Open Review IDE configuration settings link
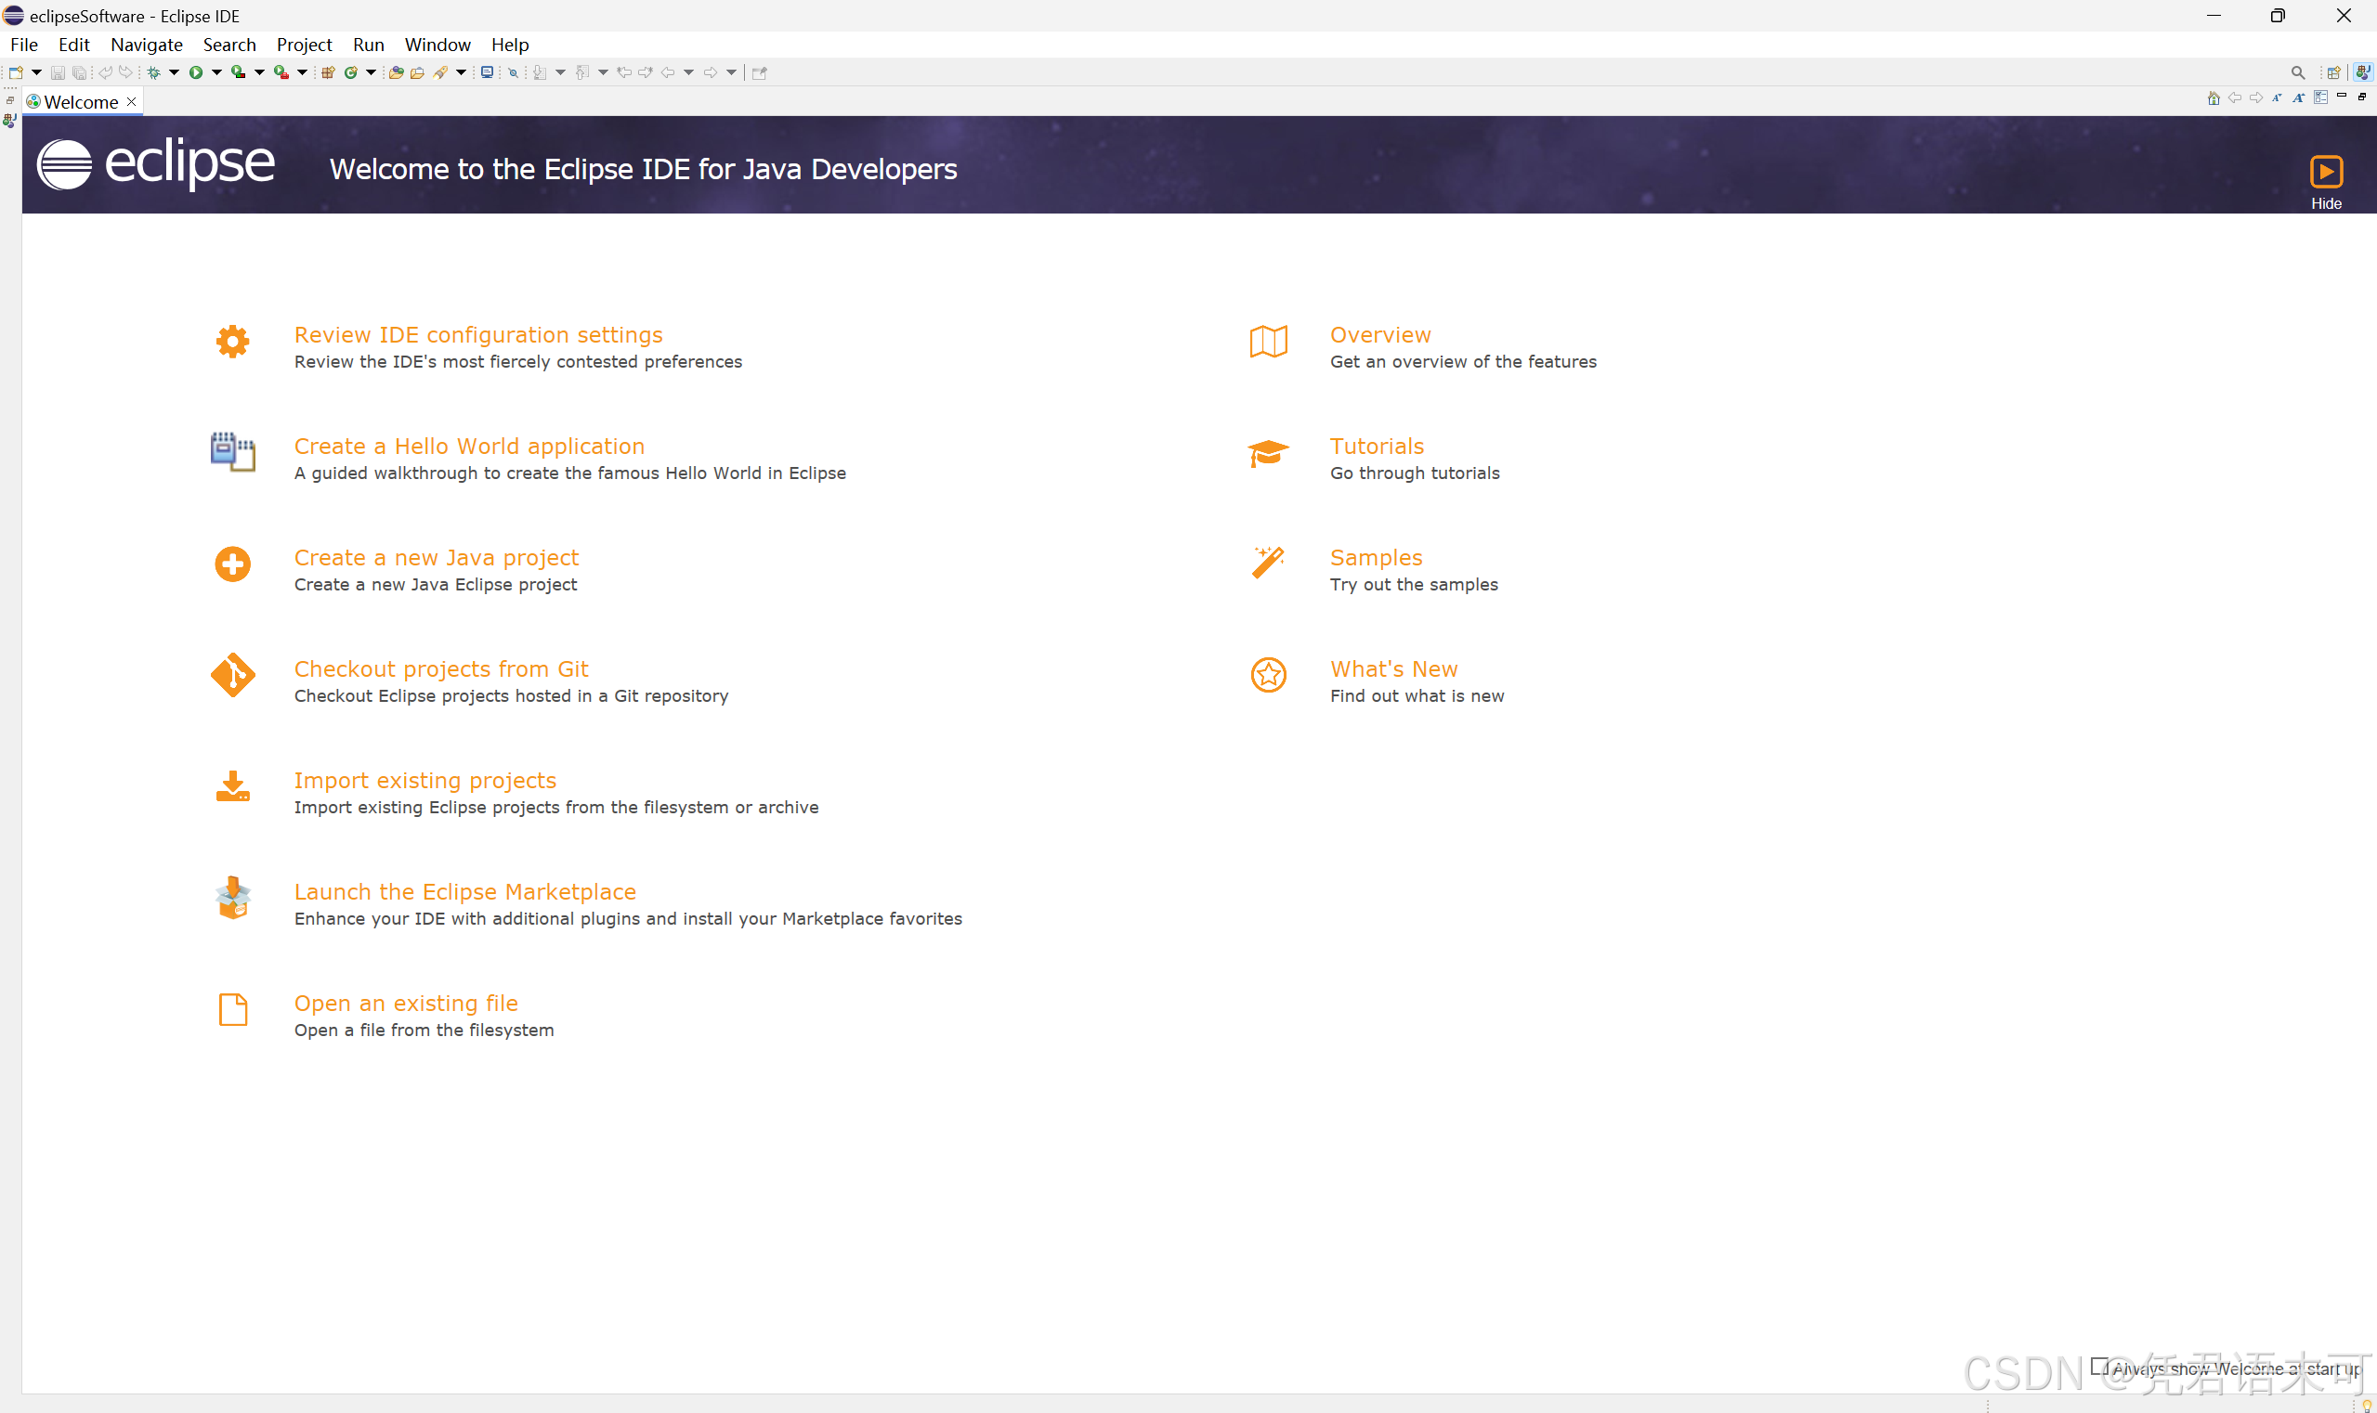Image resolution: width=2377 pixels, height=1413 pixels. [478, 335]
